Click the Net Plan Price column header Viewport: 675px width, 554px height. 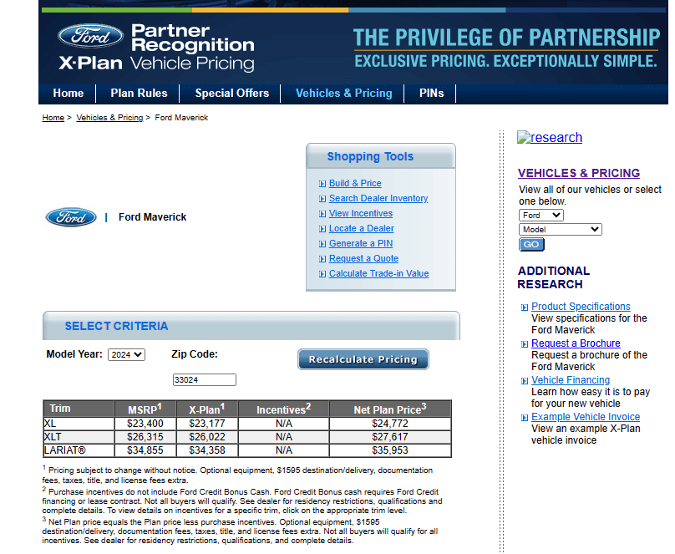pos(390,409)
